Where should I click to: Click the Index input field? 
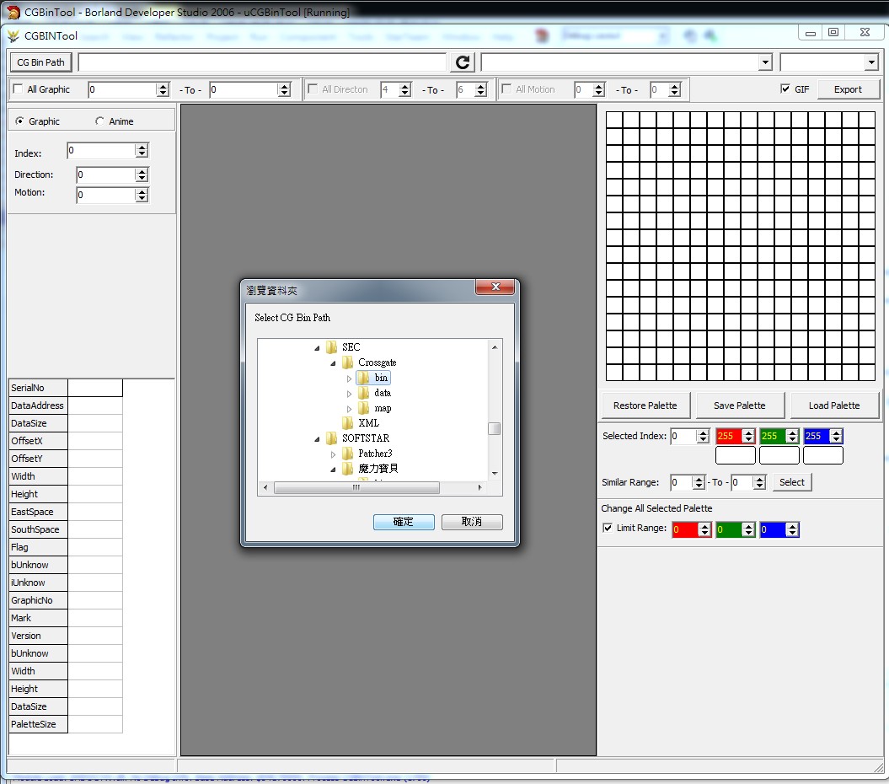point(101,151)
